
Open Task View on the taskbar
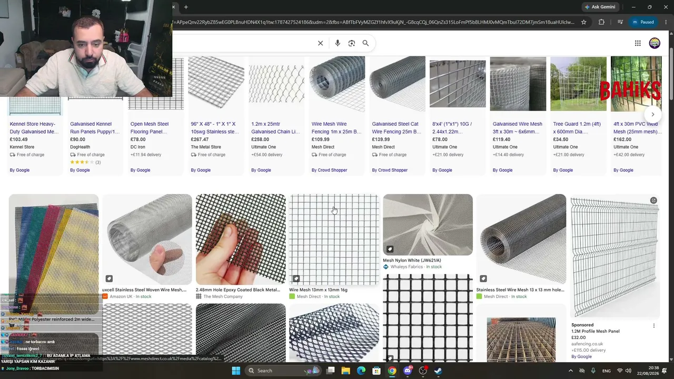point(330,371)
